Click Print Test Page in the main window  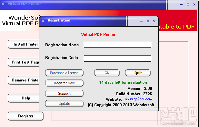point(24,62)
